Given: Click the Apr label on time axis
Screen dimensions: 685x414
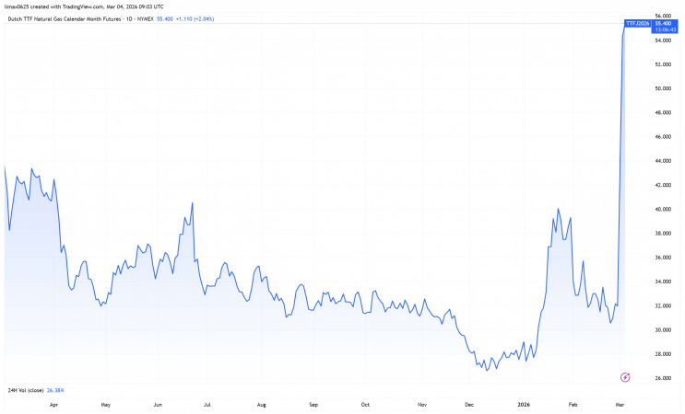Looking at the screenshot, I should pyautogui.click(x=53, y=404).
